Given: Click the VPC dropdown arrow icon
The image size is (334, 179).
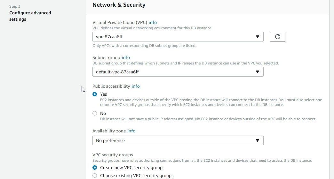Looking at the screenshot, I should [x=257, y=37].
